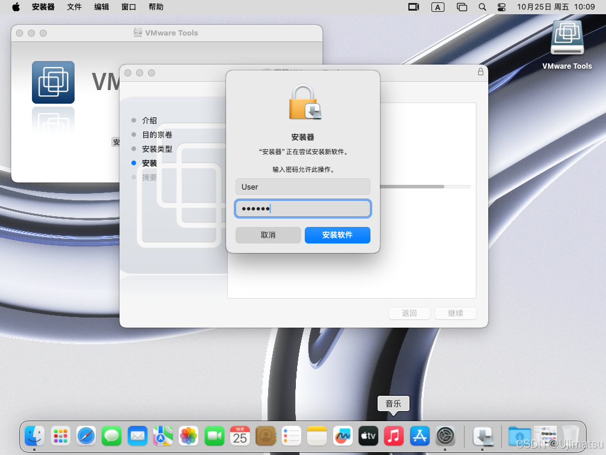Open Maps app in the Dock
The height and width of the screenshot is (455, 606).
tap(163, 435)
